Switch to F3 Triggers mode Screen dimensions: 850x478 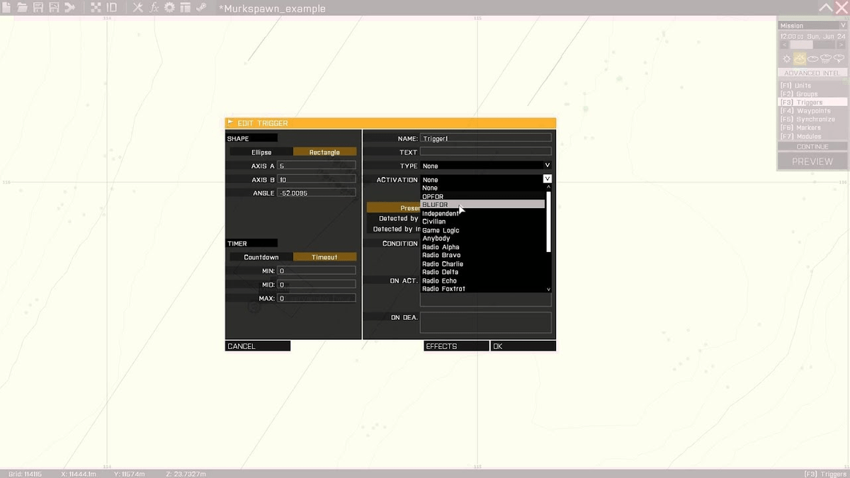[x=812, y=103]
